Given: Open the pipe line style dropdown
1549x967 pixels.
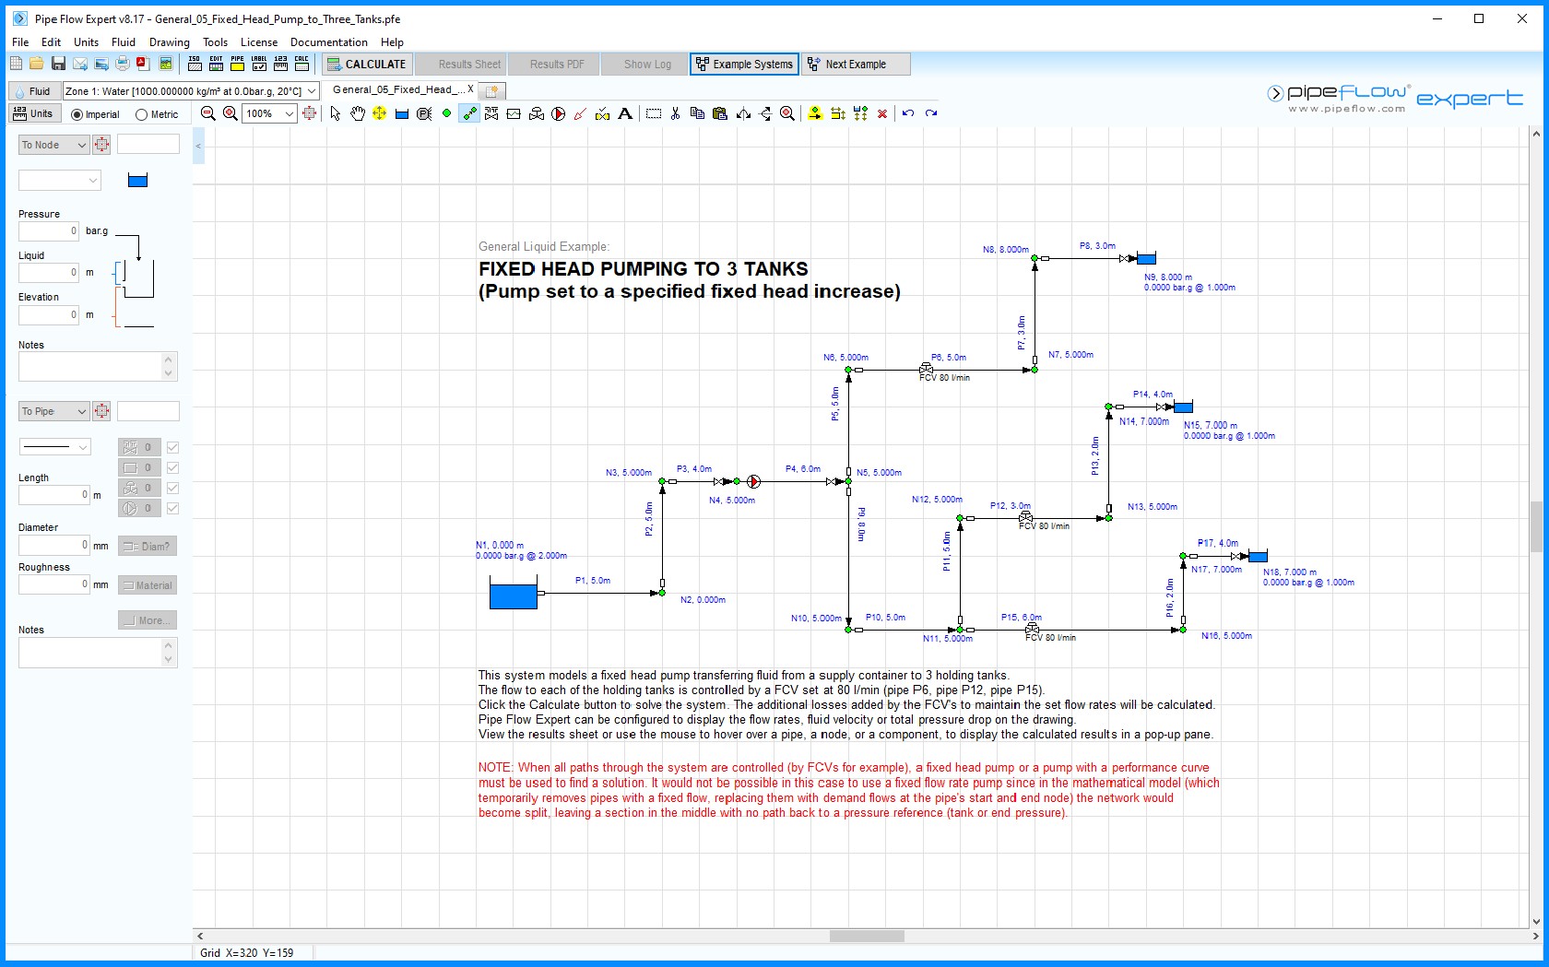Looking at the screenshot, I should (x=54, y=447).
